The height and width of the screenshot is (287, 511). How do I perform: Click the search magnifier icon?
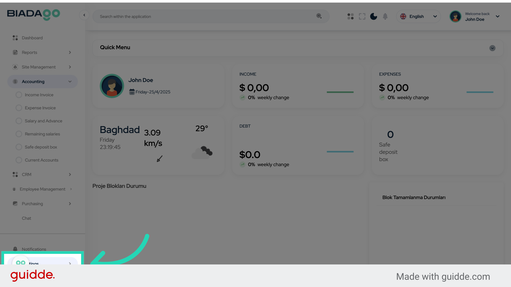(x=319, y=16)
